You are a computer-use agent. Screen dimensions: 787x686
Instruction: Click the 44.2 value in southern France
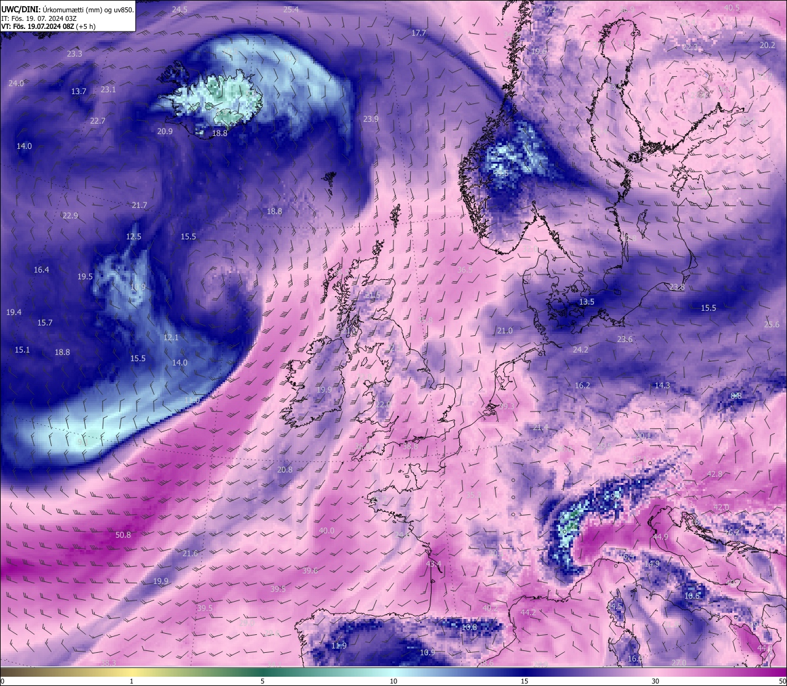click(528, 612)
